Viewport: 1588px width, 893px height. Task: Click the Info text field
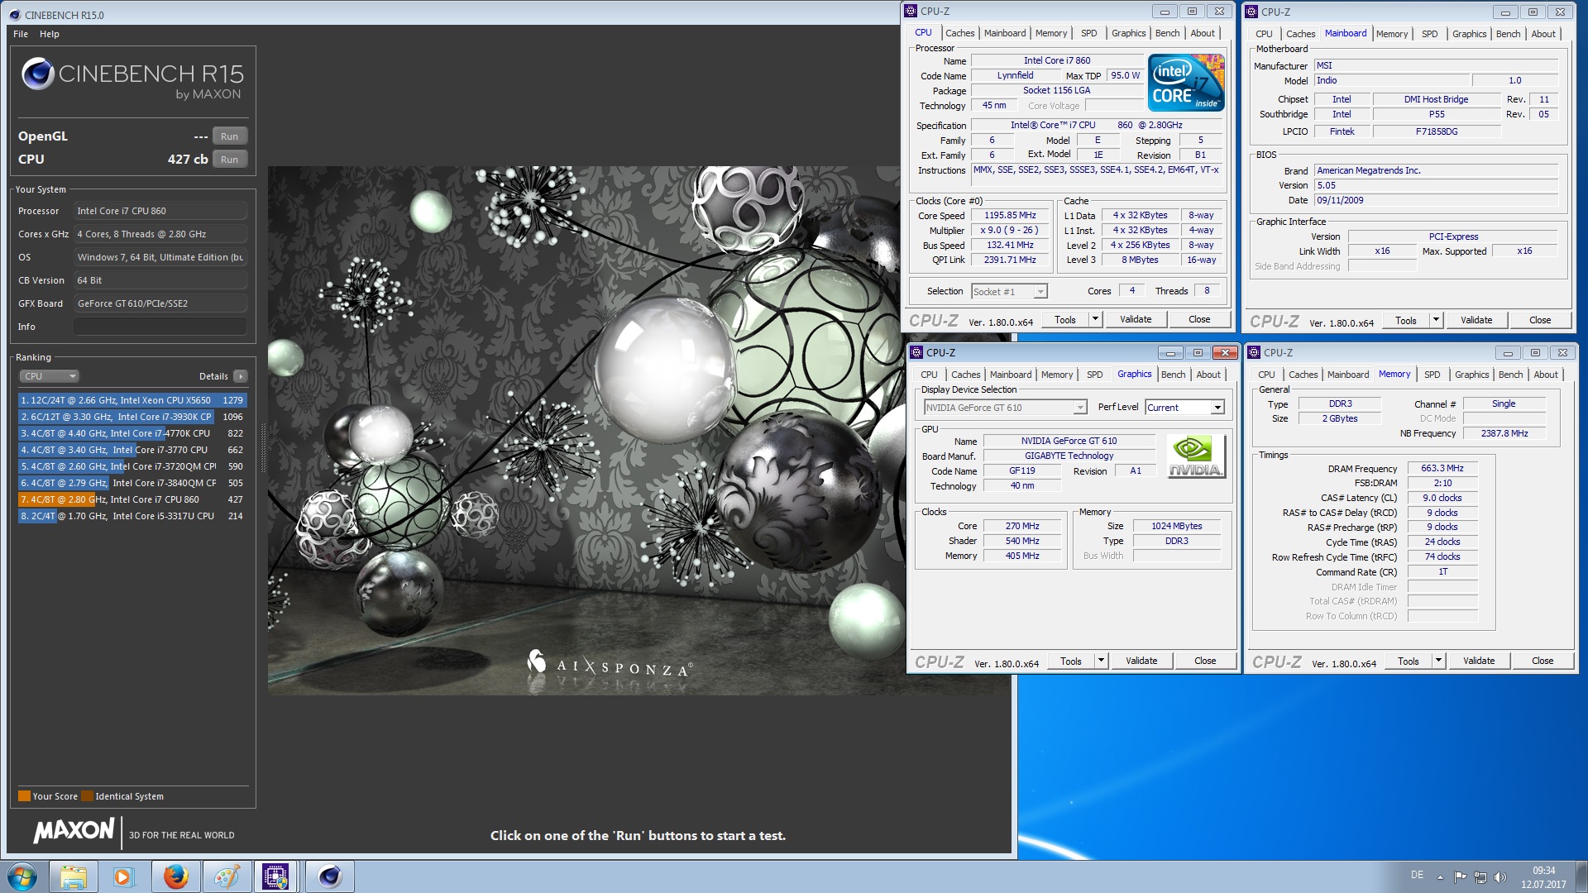(x=160, y=327)
